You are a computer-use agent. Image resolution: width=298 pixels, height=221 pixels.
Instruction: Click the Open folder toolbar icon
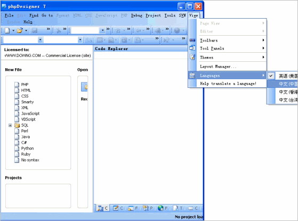click(20, 30)
